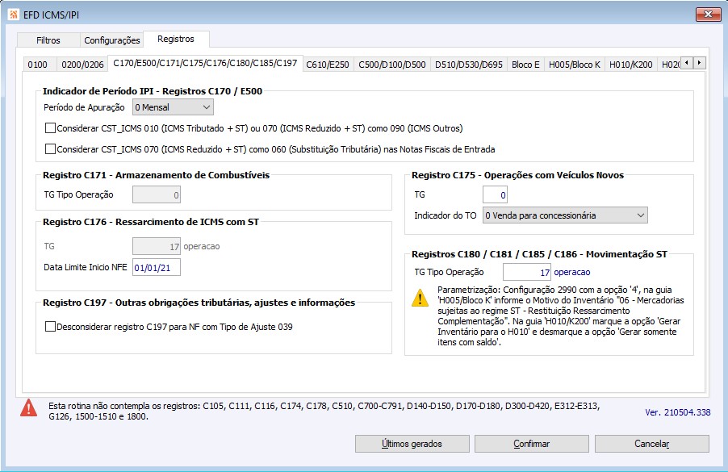Viewport: 728px width, 472px height.
Task: Click 'Registro C197 - Outras obrigações tributárias' heading
Action: click(199, 303)
